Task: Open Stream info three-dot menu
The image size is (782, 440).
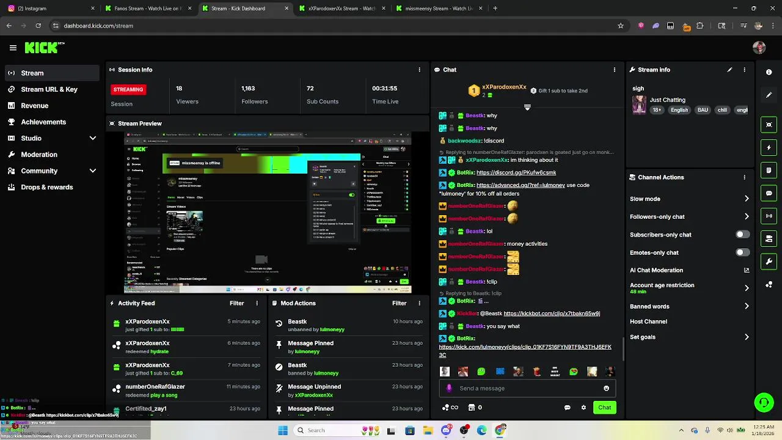Action: 744,70
